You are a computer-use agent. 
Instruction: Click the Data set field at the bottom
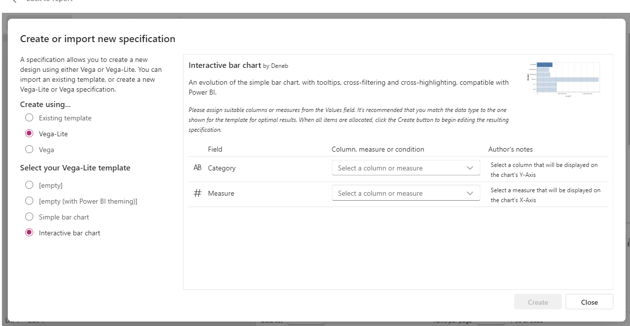tap(306, 322)
